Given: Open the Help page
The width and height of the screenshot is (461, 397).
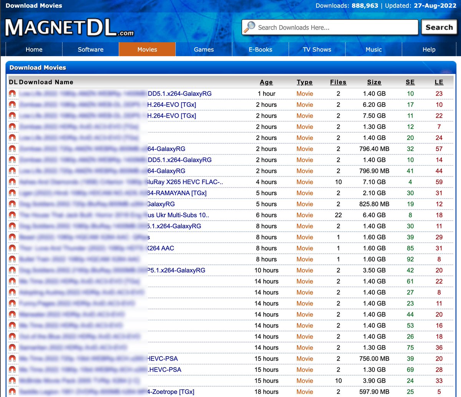Looking at the screenshot, I should tap(429, 50).
